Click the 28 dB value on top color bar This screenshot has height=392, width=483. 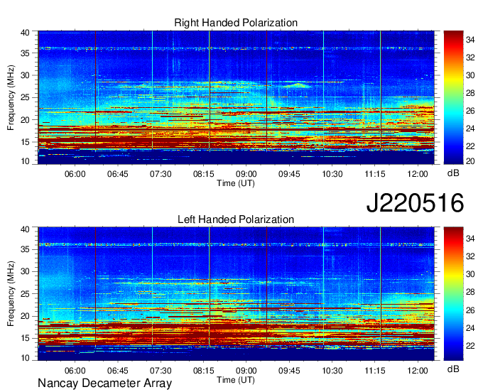pyautogui.click(x=470, y=93)
